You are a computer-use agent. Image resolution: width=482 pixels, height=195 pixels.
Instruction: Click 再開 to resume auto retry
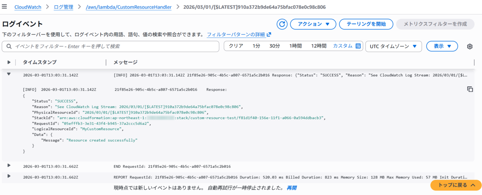pyautogui.click(x=292, y=187)
